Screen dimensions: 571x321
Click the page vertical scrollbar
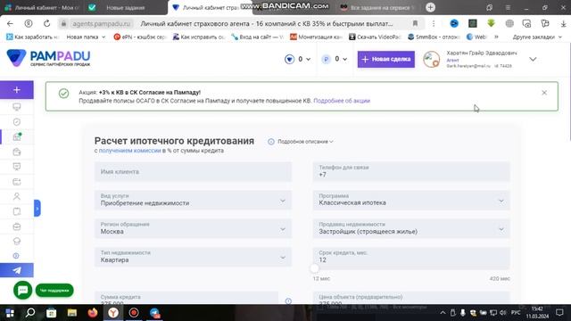coord(569,91)
